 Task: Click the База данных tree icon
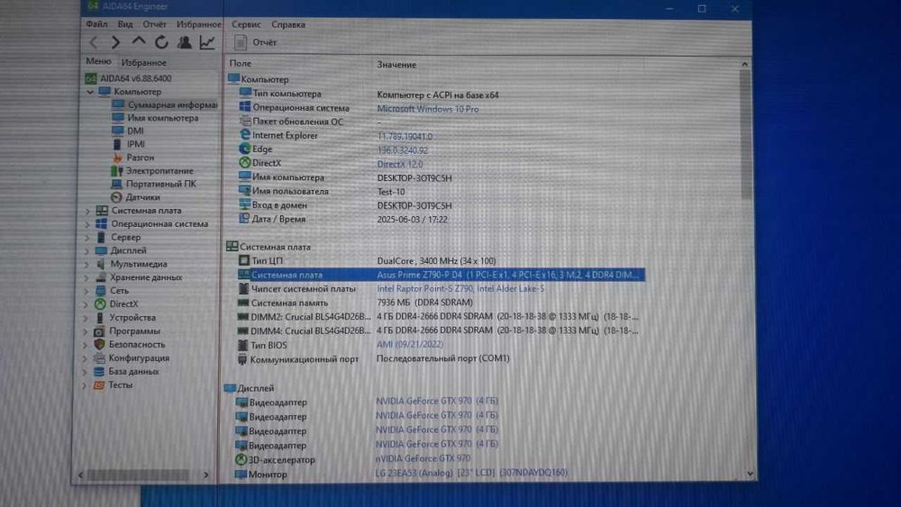(x=99, y=372)
